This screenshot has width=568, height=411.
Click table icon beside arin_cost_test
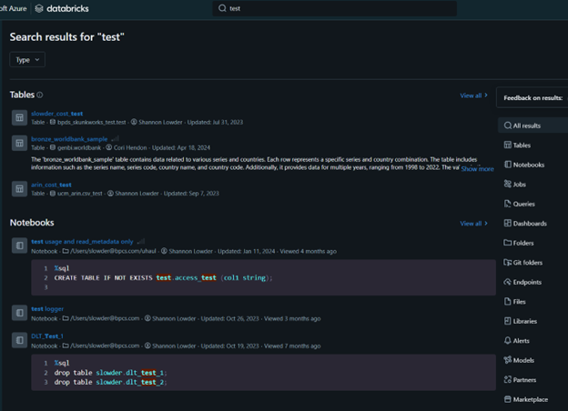(x=19, y=189)
